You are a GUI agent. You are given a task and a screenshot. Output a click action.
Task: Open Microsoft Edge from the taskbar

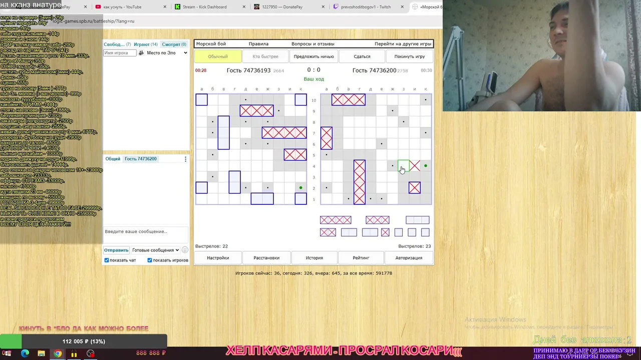(x=25, y=353)
